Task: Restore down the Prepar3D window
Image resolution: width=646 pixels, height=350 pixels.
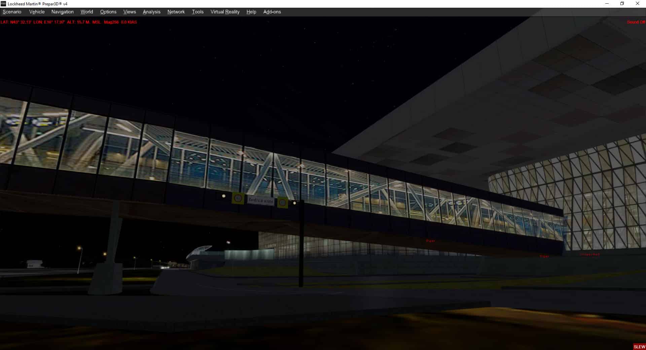Action: pos(622,4)
